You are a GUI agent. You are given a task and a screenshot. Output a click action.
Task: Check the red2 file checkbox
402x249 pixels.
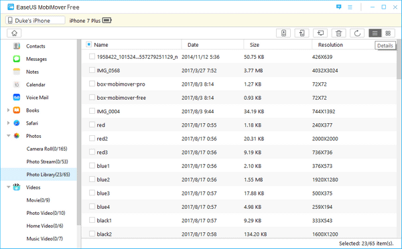coord(92,138)
